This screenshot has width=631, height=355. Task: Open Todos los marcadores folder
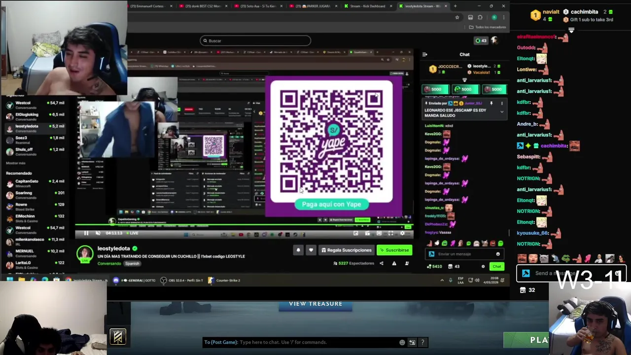tap(488, 27)
